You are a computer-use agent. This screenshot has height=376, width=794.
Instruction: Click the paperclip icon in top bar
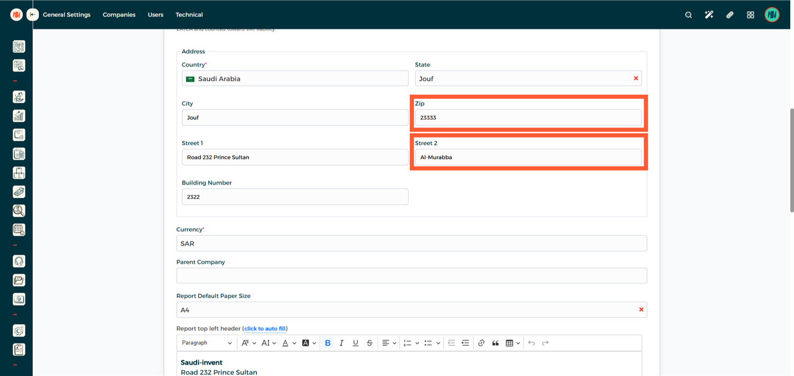pos(729,15)
